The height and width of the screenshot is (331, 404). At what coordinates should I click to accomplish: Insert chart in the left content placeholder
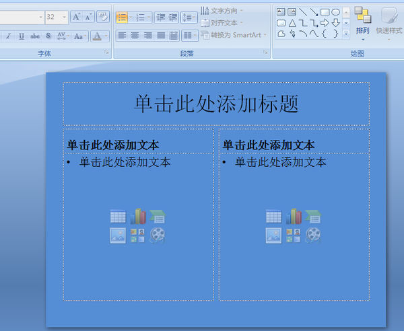click(137, 217)
